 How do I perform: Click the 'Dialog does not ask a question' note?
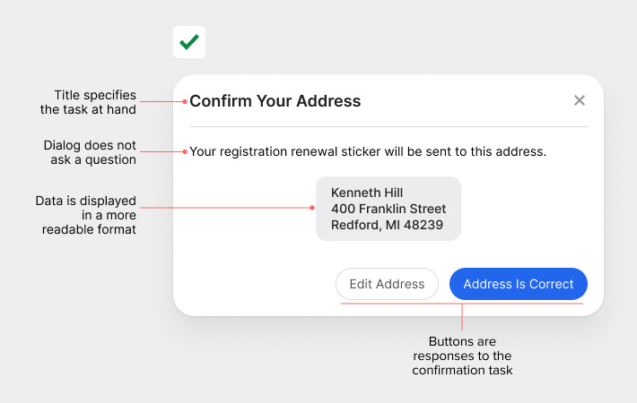tap(90, 152)
